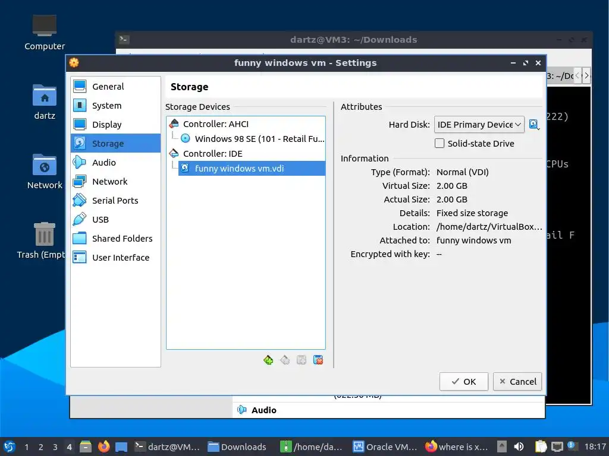The width and height of the screenshot is (609, 456).
Task: Switch to Downloads taskbar entry
Action: (x=237, y=446)
